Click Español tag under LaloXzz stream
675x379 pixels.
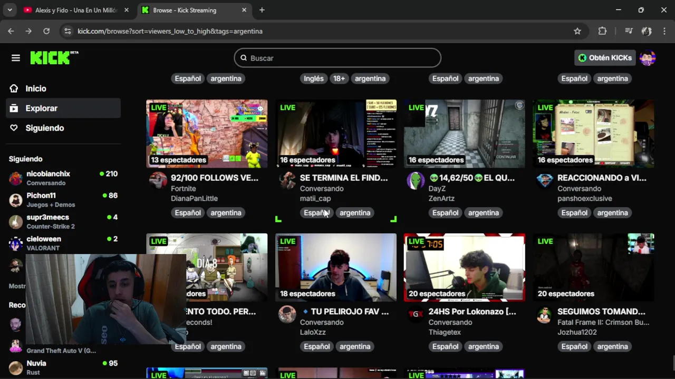point(316,346)
